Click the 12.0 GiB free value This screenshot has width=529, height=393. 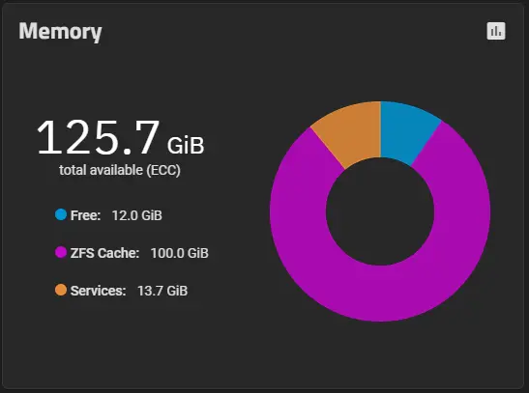tap(137, 215)
